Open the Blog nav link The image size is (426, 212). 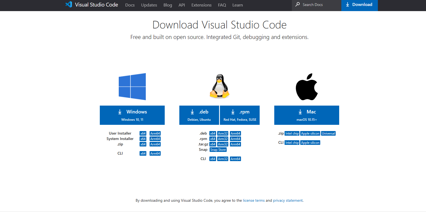pyautogui.click(x=168, y=5)
